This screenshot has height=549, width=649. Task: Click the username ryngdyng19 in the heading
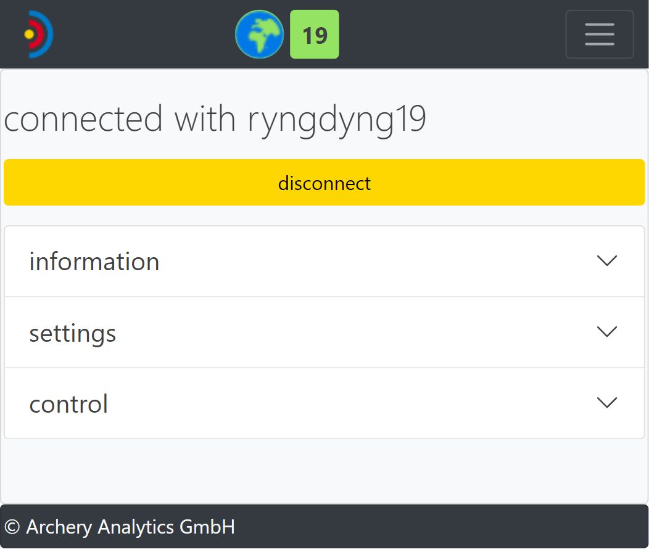pos(337,120)
